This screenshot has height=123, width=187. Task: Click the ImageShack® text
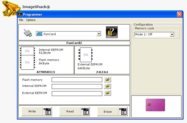pos(36,7)
